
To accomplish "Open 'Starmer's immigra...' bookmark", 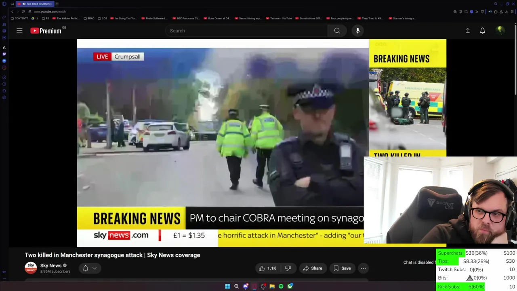I will [x=402, y=18].
